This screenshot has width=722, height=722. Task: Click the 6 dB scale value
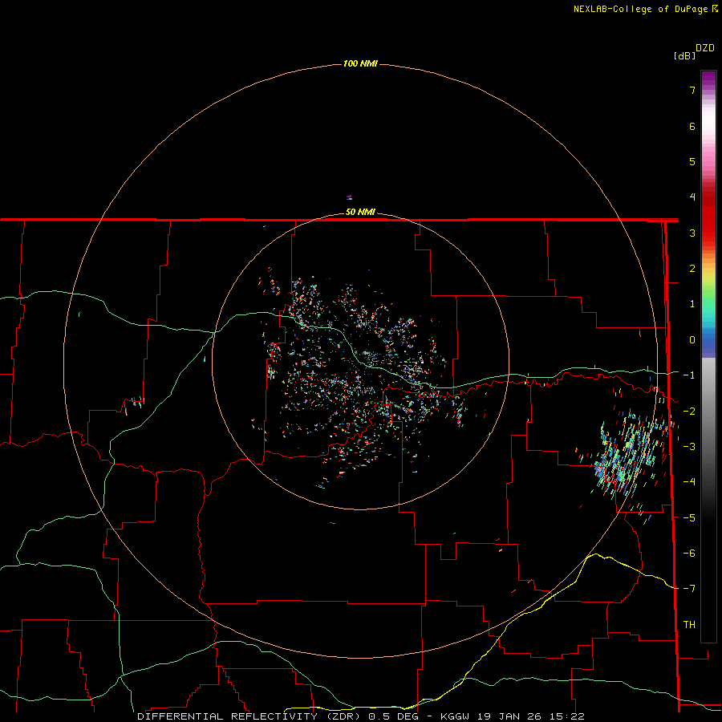(x=692, y=126)
